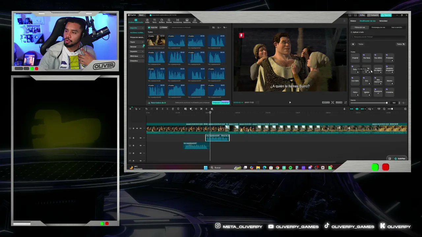Select the Filtros de voz subtab
Image resolution: width=422 pixels, height=237 pixels.
360,27
